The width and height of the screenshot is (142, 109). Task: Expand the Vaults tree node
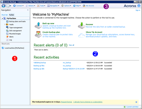(5, 24)
